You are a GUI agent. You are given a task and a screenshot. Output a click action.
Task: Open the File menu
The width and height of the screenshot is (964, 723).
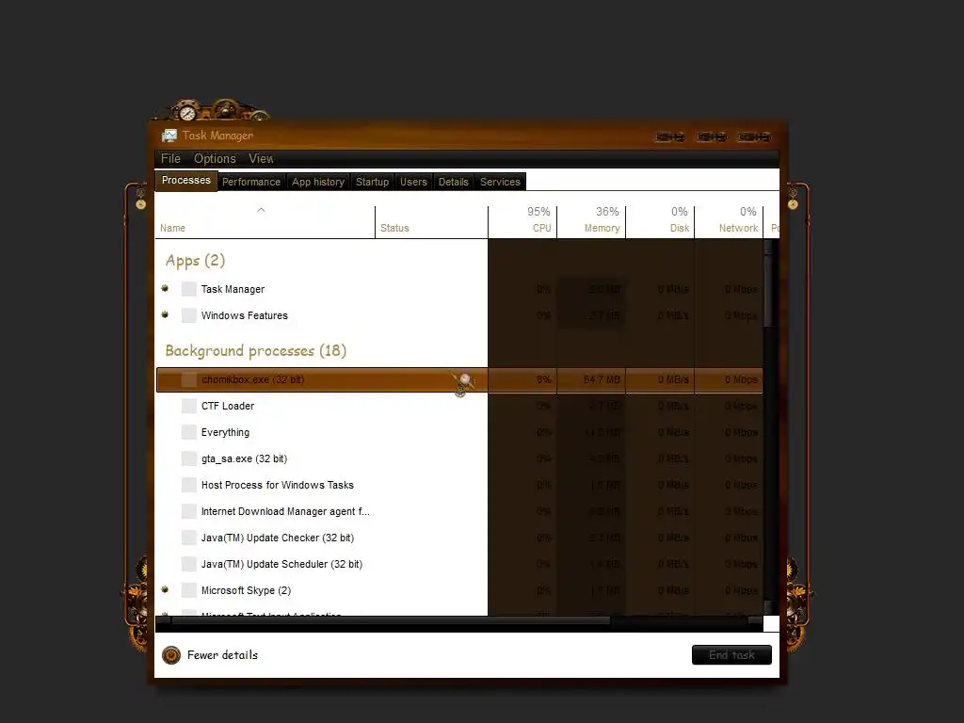[x=170, y=158]
